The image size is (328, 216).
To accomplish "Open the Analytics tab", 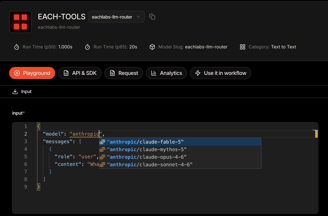I will (166, 73).
